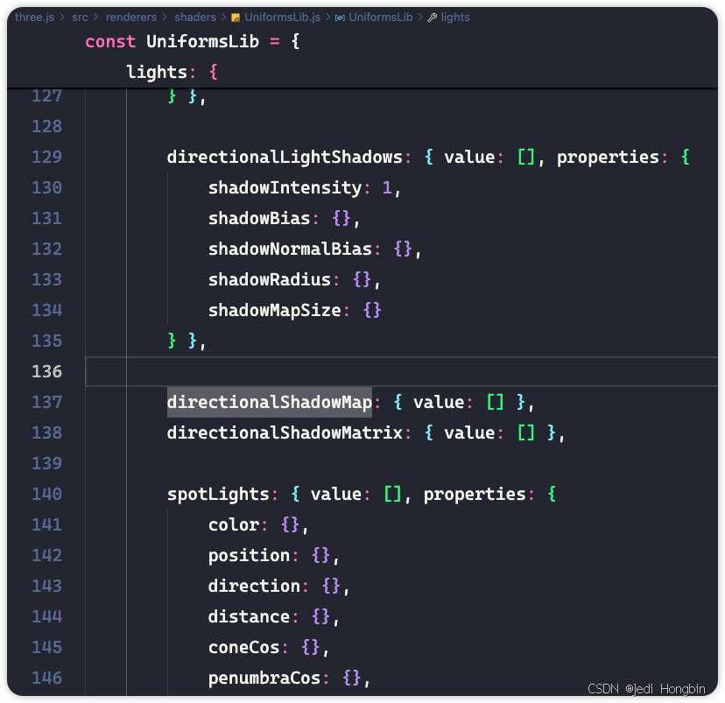Open the renderers breadcrumb folder
The height and width of the screenshot is (703, 725).
[x=131, y=18]
